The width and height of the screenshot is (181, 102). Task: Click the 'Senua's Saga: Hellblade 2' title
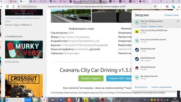(18, 25)
